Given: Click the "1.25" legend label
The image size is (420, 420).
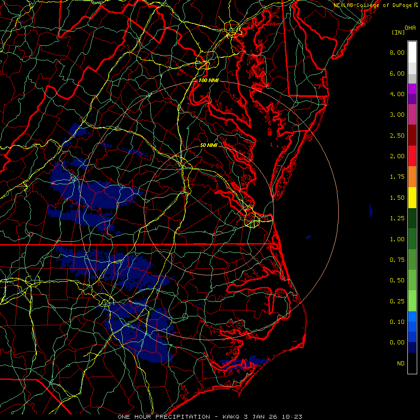Looking at the screenshot, I should [397, 218].
